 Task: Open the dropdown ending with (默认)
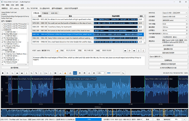coord(175,37)
